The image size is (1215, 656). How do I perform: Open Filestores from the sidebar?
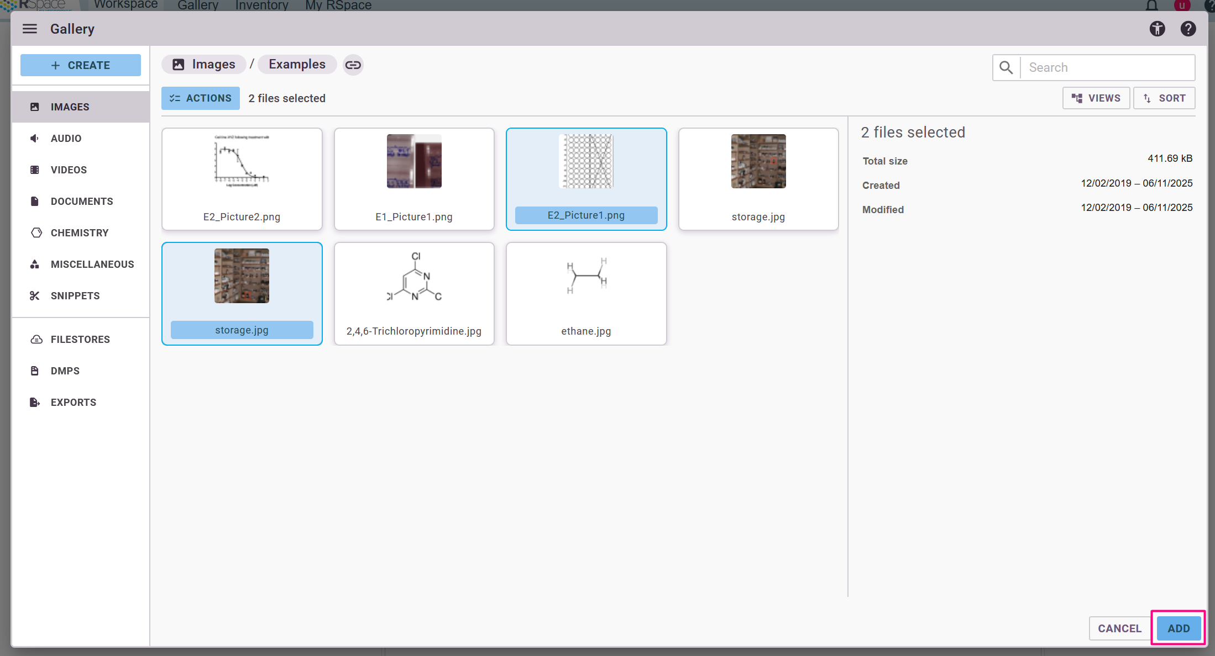(x=80, y=340)
